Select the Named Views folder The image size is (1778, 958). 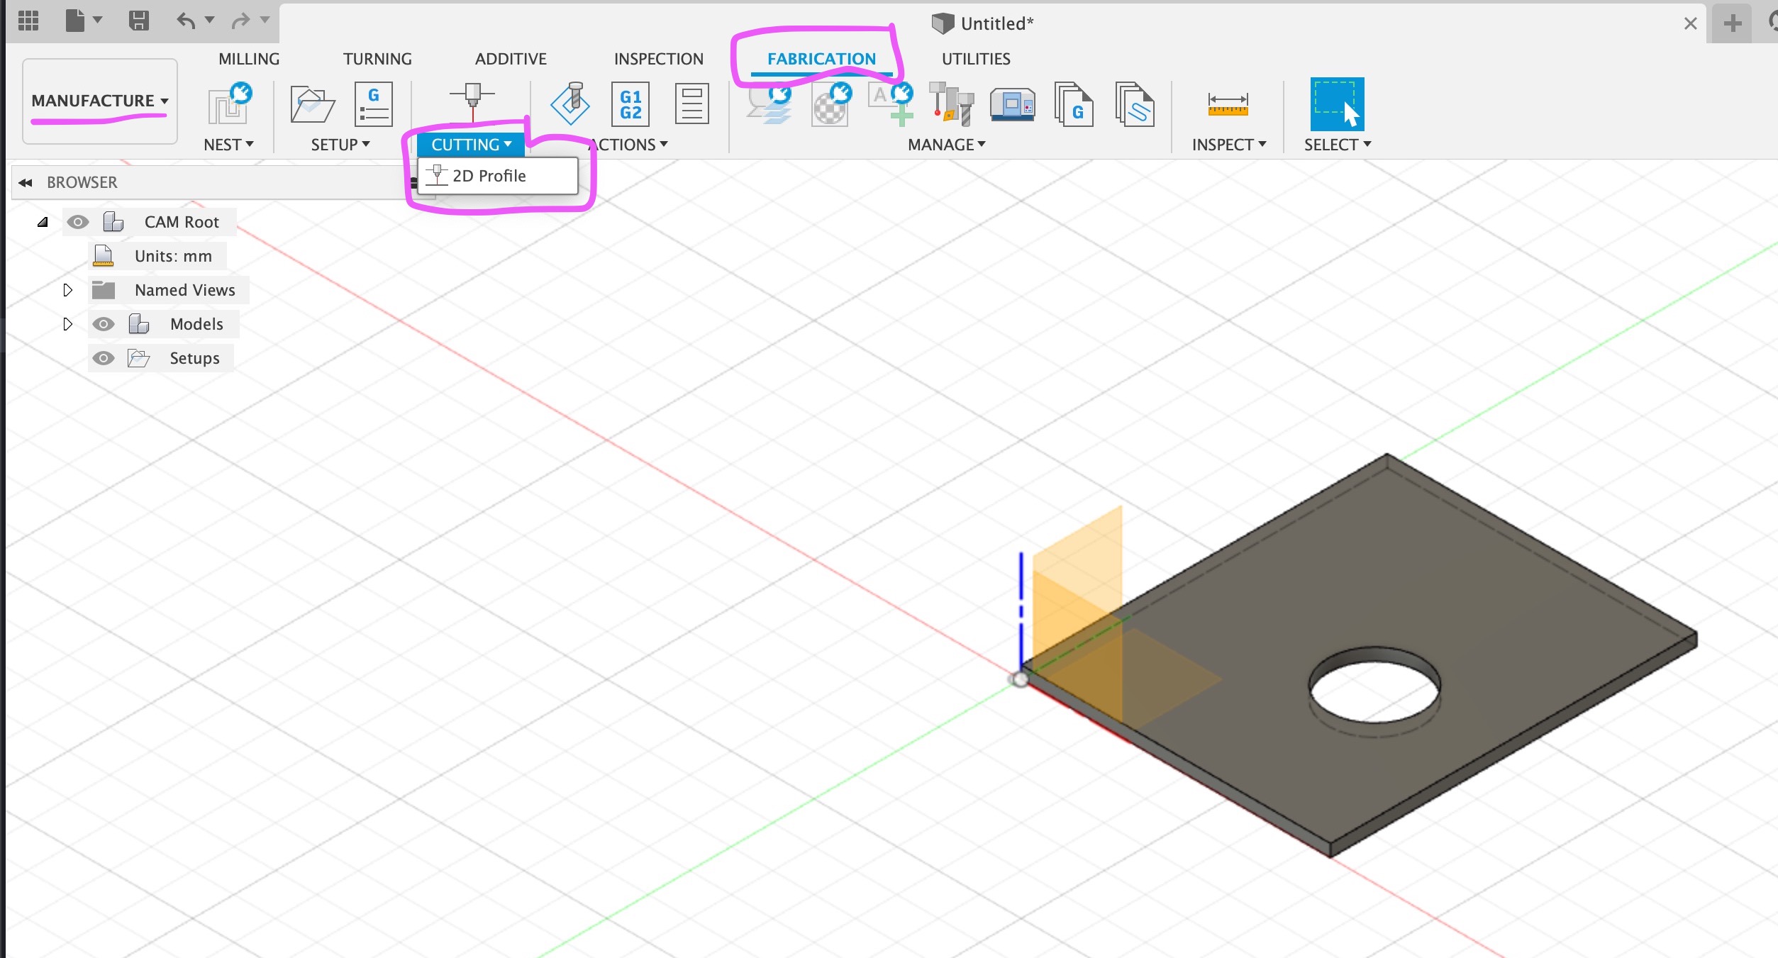pos(184,290)
